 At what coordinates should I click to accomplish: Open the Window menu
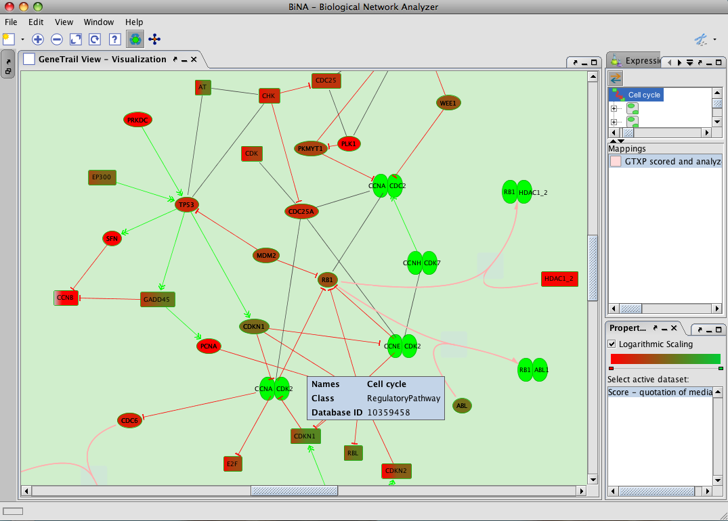(98, 22)
